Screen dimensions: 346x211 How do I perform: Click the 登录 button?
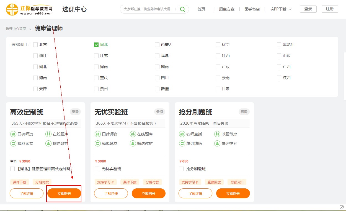pos(308,9)
